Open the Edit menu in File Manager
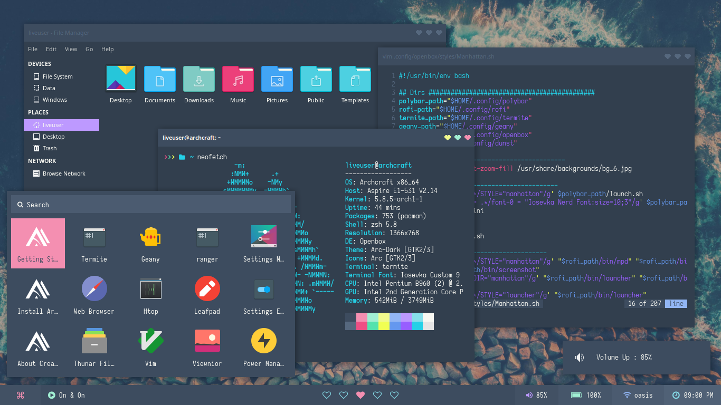The image size is (721, 405). (x=51, y=49)
